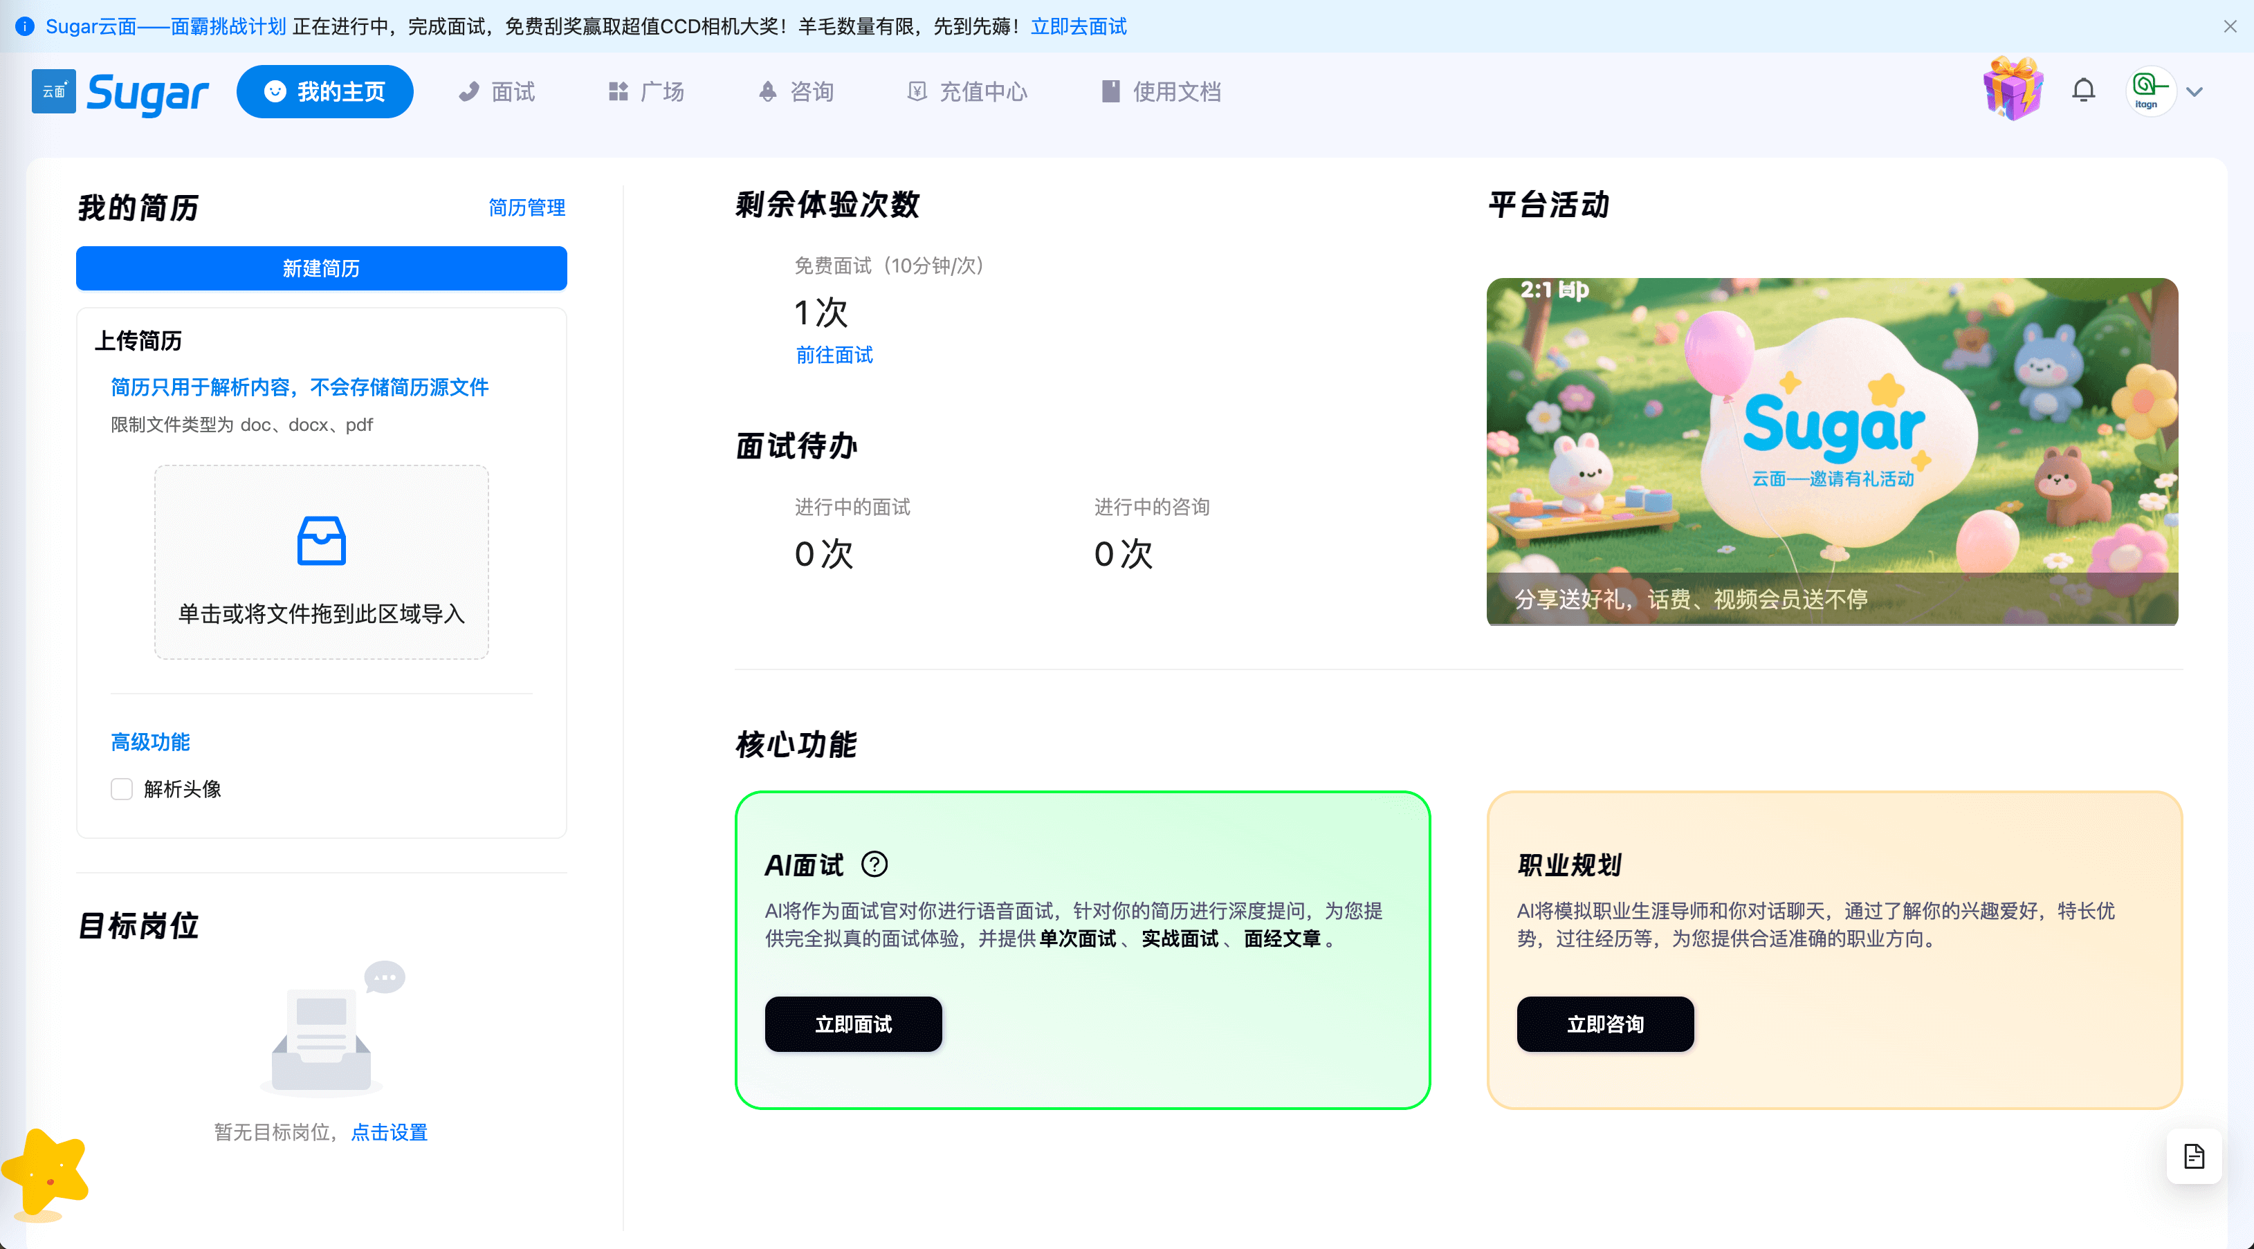This screenshot has width=2254, height=1249.
Task: Click the 高级功能 label
Action: pyautogui.click(x=149, y=741)
